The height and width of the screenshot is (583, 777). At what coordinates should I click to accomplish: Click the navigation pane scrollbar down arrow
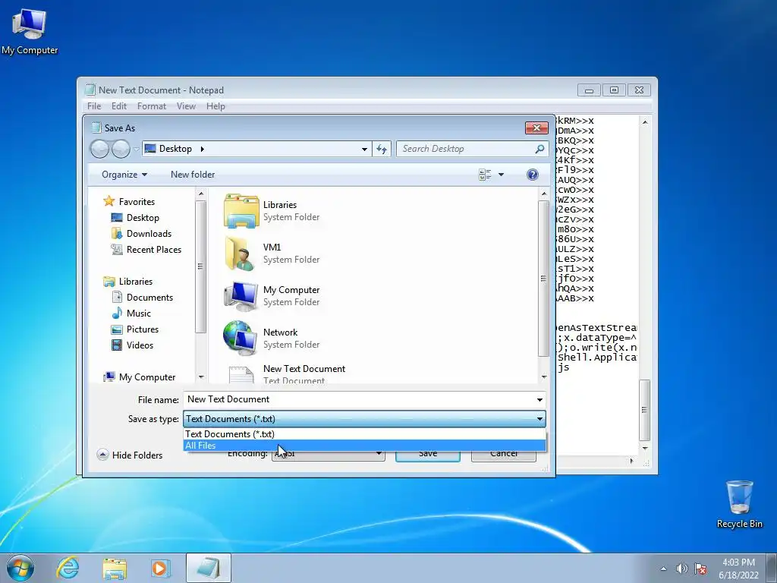pos(200,377)
